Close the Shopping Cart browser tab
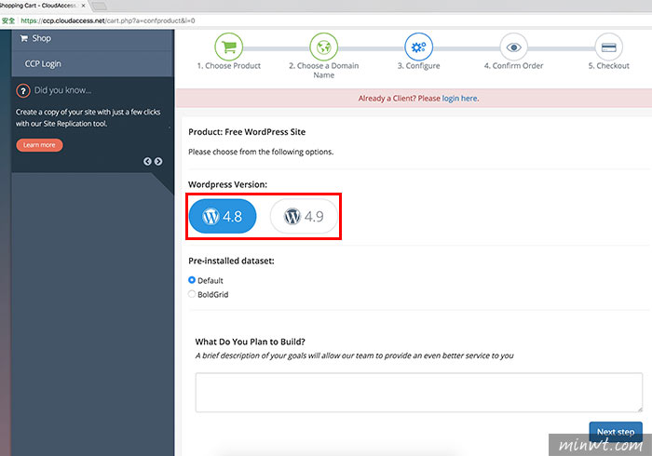The image size is (652, 456). tap(83, 6)
